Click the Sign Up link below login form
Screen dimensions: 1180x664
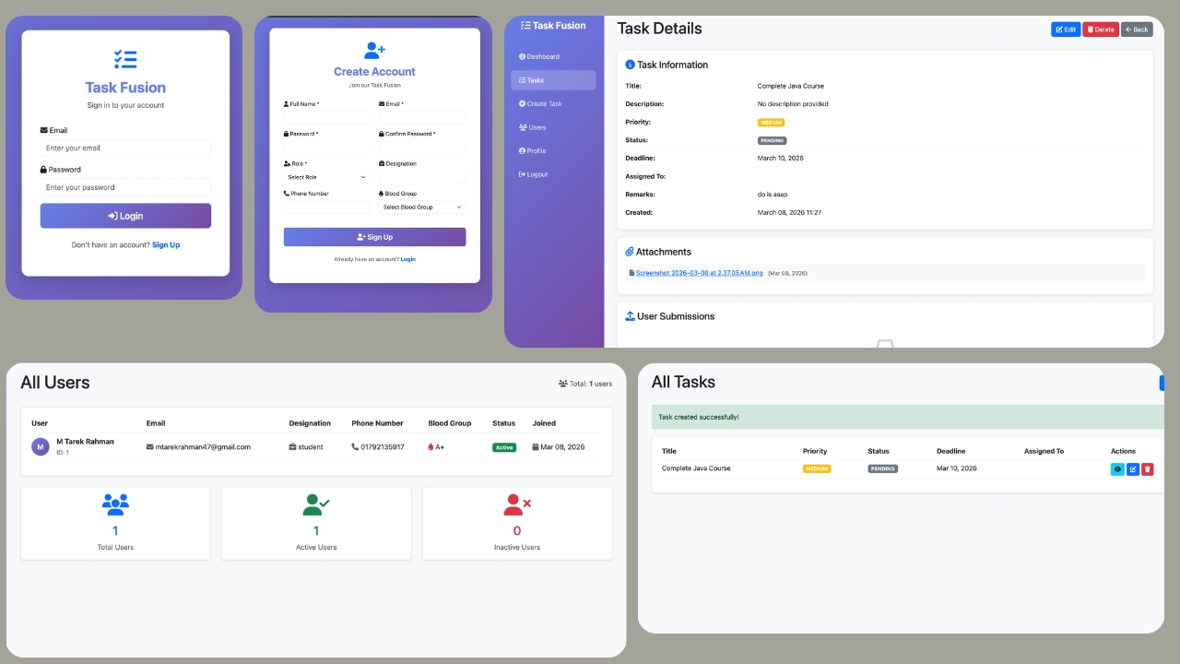[166, 244]
